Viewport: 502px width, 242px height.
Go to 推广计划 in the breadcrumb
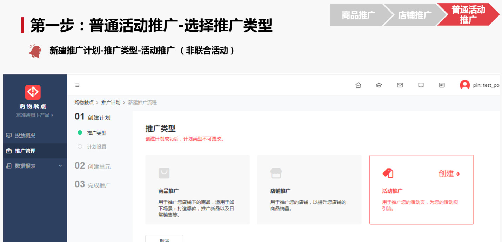tap(111, 103)
